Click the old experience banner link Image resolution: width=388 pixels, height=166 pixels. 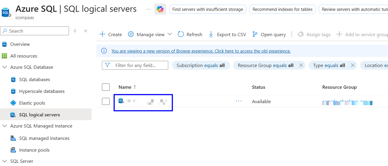(x=201, y=51)
